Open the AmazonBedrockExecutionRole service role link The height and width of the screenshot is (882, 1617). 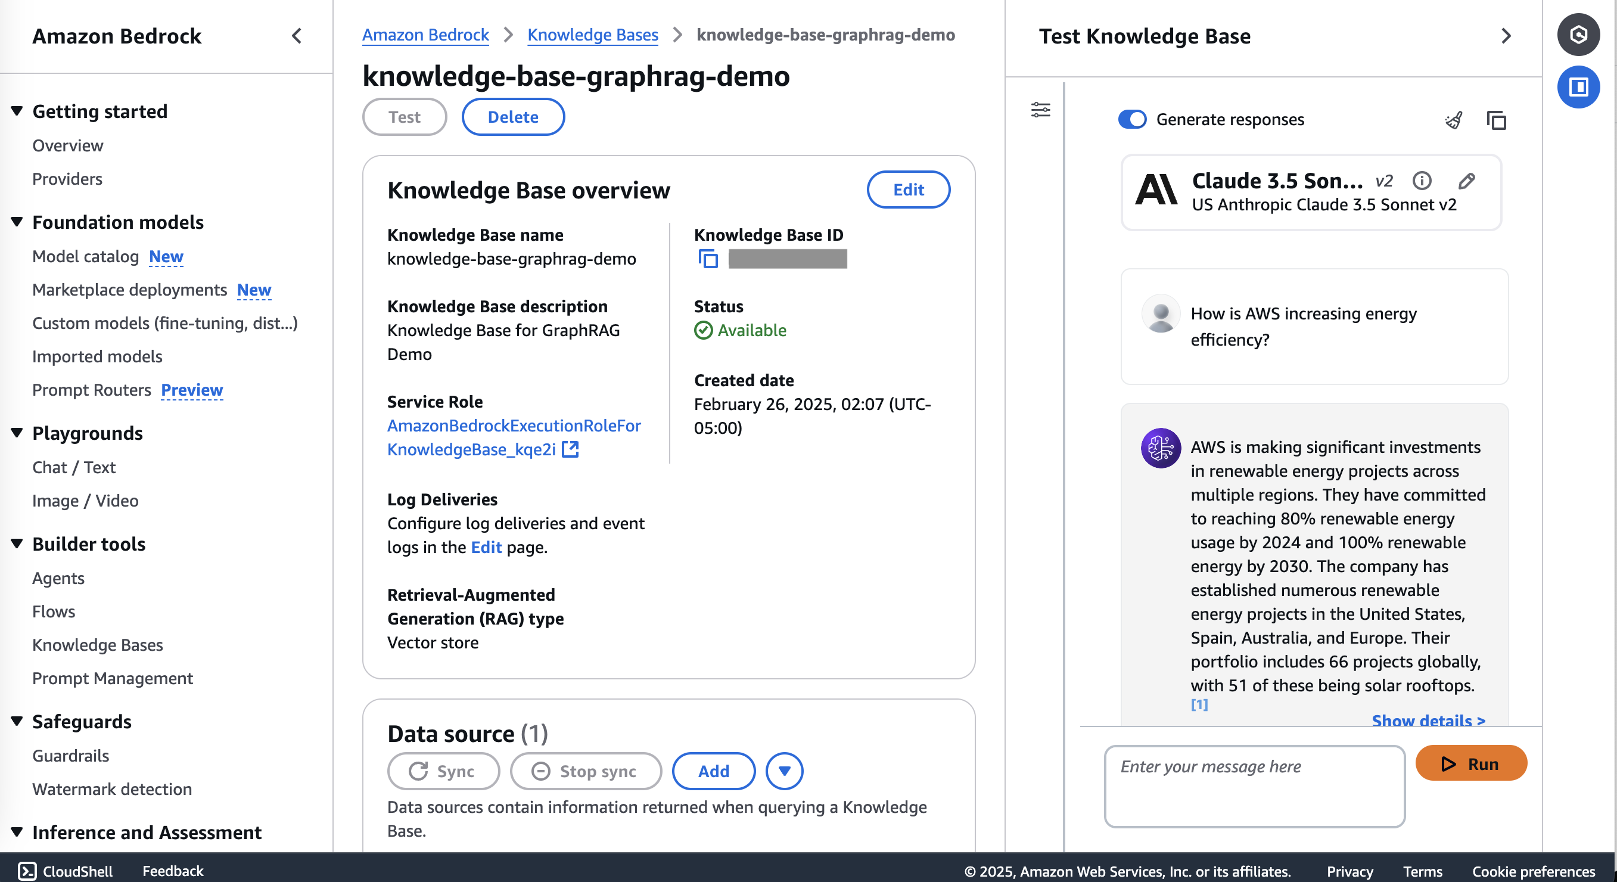coord(514,437)
